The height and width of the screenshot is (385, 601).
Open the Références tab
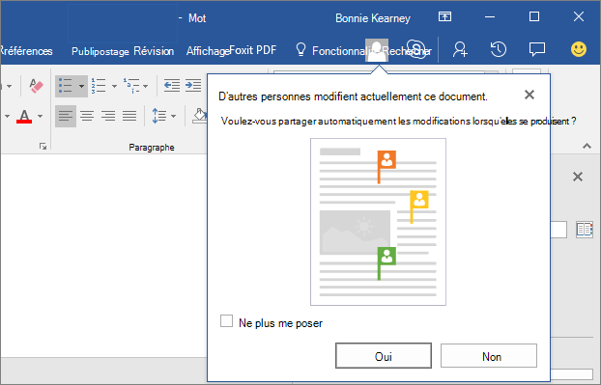tap(26, 51)
